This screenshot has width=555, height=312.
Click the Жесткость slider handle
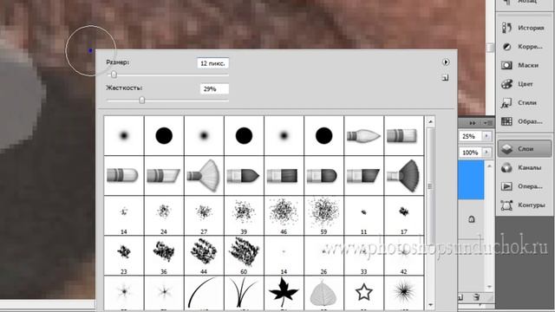coord(142,101)
